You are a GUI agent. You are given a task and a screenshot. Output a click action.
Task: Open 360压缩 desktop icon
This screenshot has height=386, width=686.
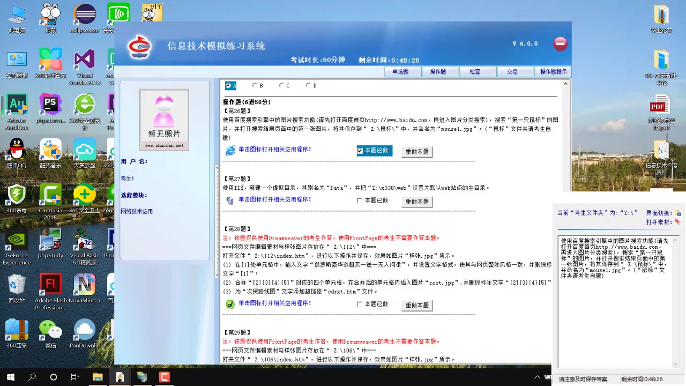(17, 334)
